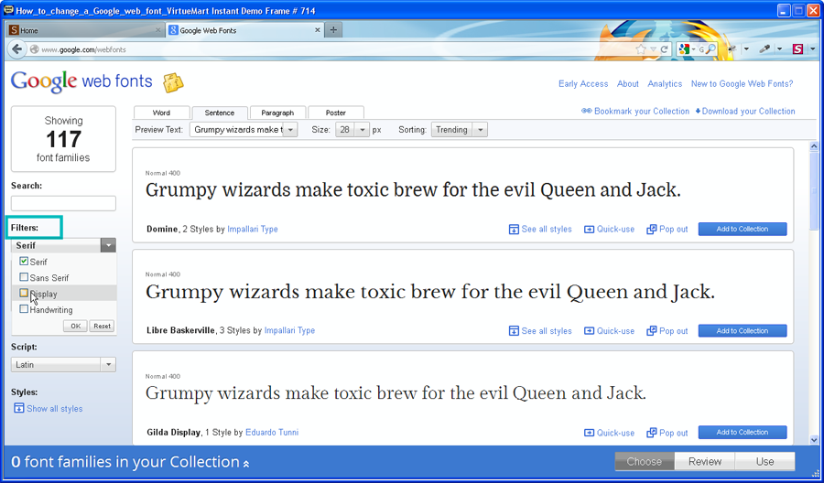The height and width of the screenshot is (483, 824).
Task: Click Quick-use icon for Libre Baskerville
Action: [590, 331]
